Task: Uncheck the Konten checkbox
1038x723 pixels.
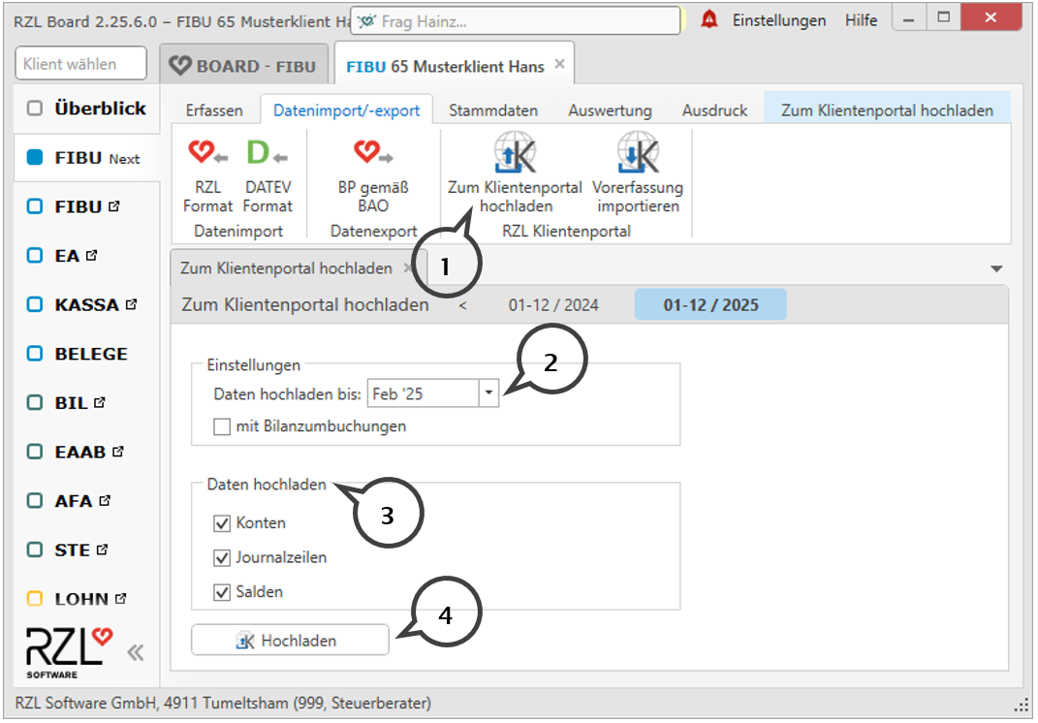Action: (x=222, y=523)
